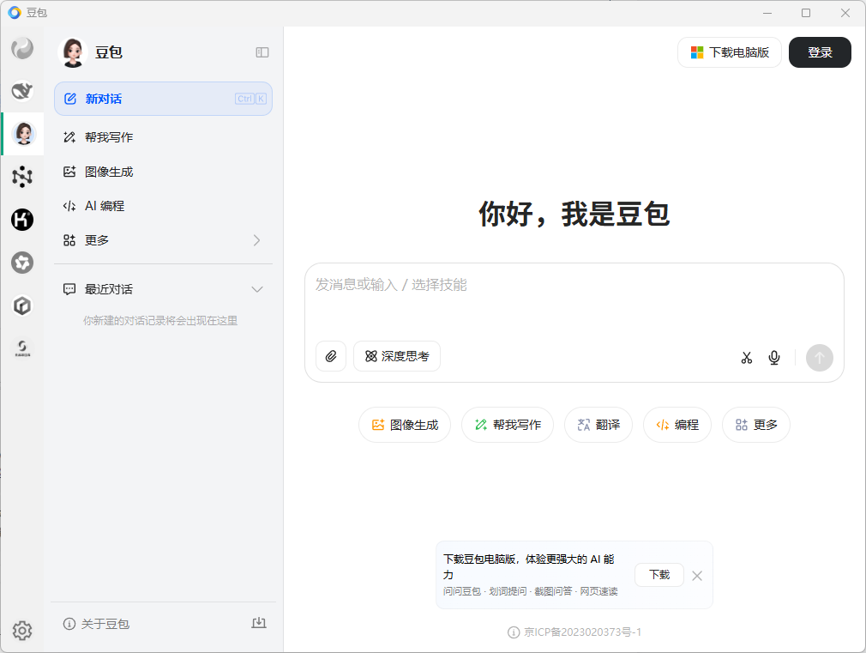Select the node-graph icon in left app bar
The width and height of the screenshot is (866, 653).
coord(22,177)
